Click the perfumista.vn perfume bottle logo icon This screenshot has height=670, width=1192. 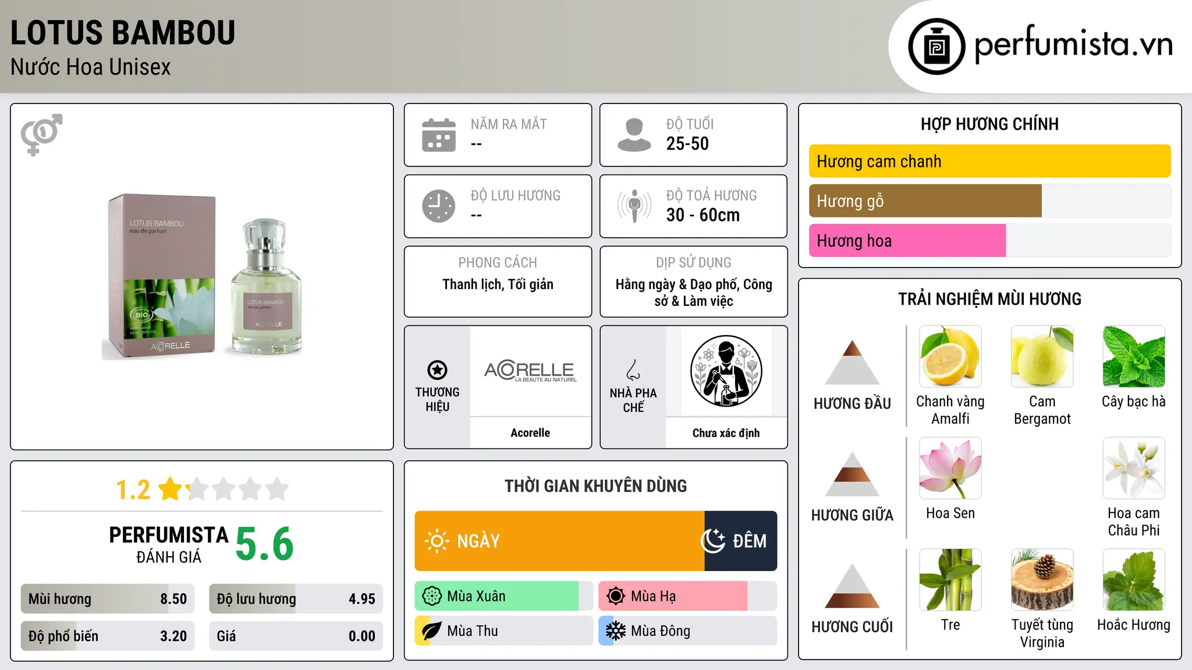tap(936, 47)
